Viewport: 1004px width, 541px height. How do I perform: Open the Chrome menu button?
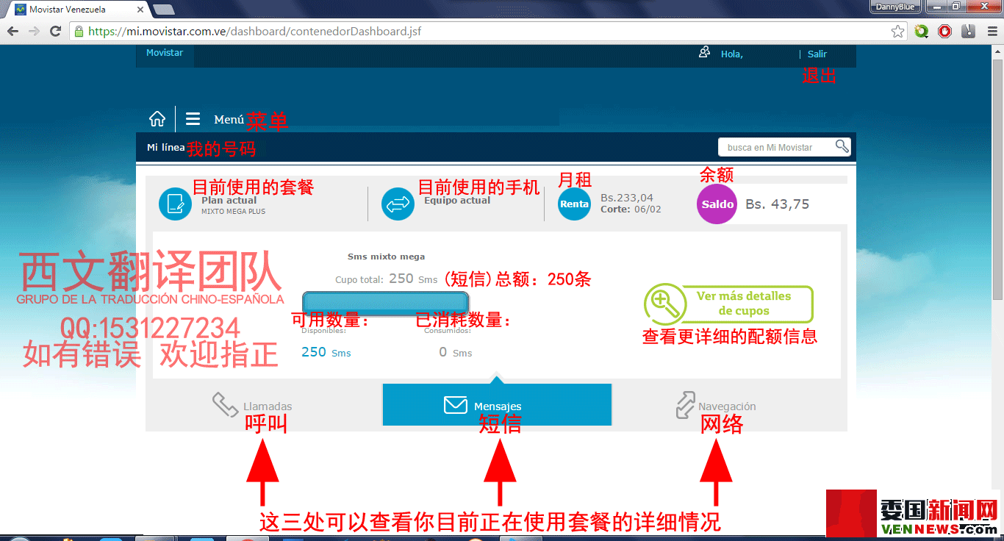pyautogui.click(x=993, y=32)
